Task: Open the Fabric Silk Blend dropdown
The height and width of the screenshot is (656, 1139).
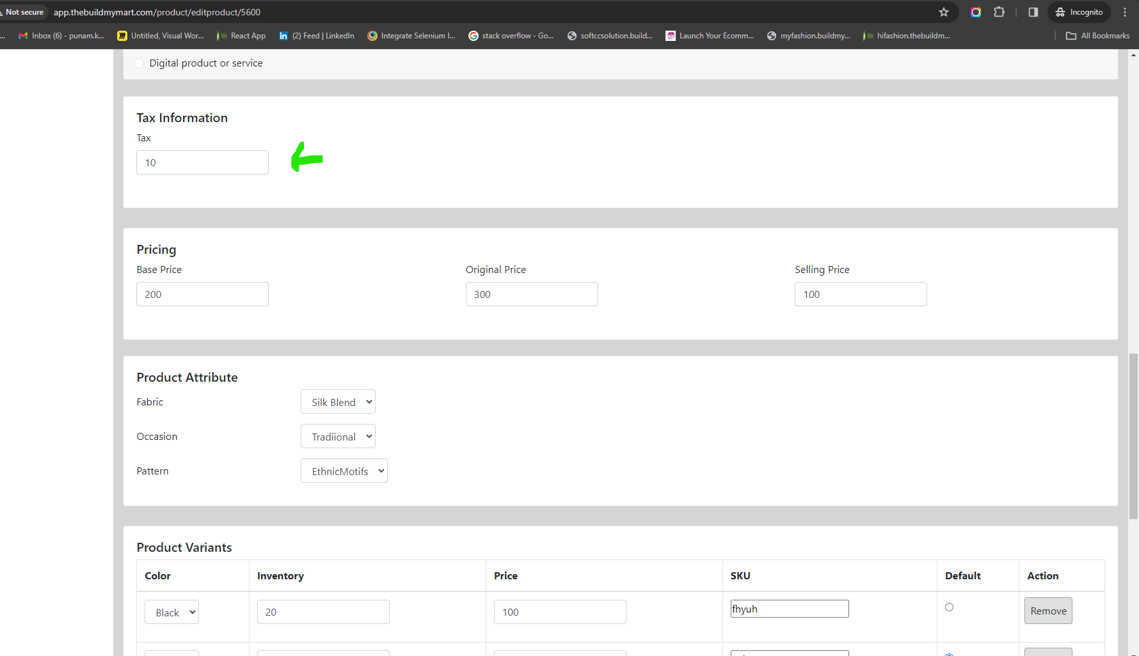Action: click(x=338, y=402)
